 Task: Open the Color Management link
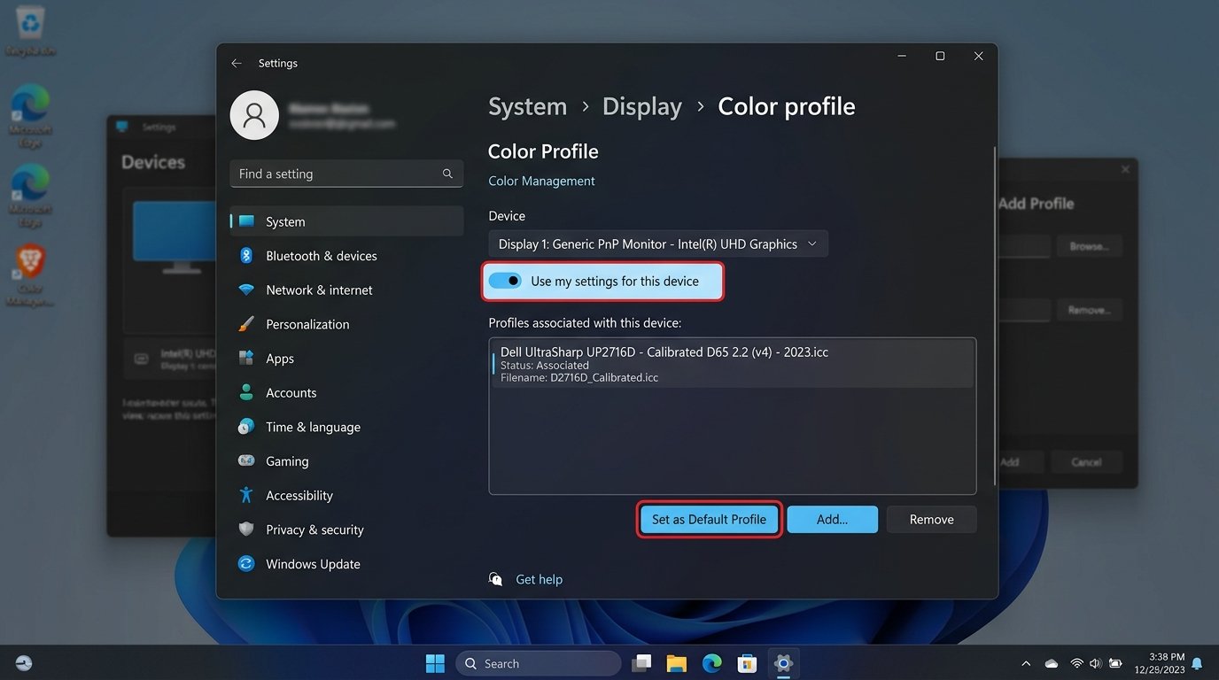pyautogui.click(x=541, y=181)
